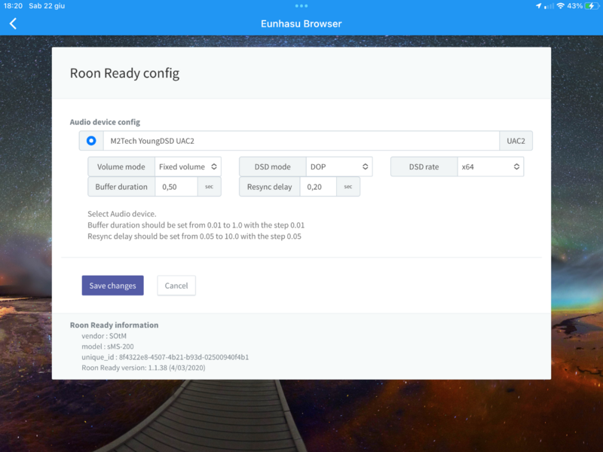Viewport: 603px width, 452px height.
Task: Click the Resync delay input field
Action: point(318,187)
